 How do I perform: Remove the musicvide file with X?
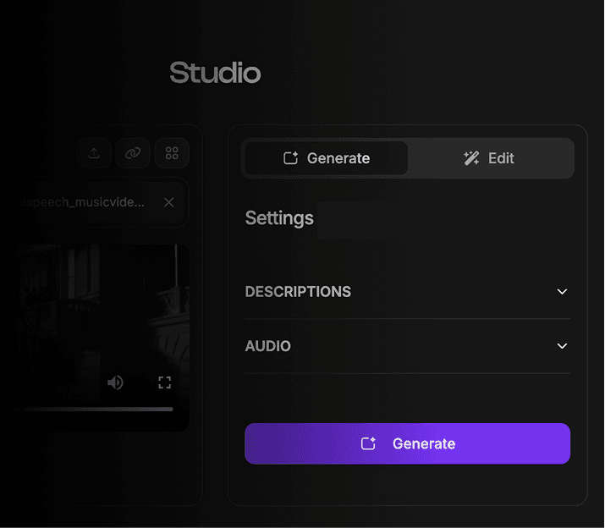pos(168,202)
